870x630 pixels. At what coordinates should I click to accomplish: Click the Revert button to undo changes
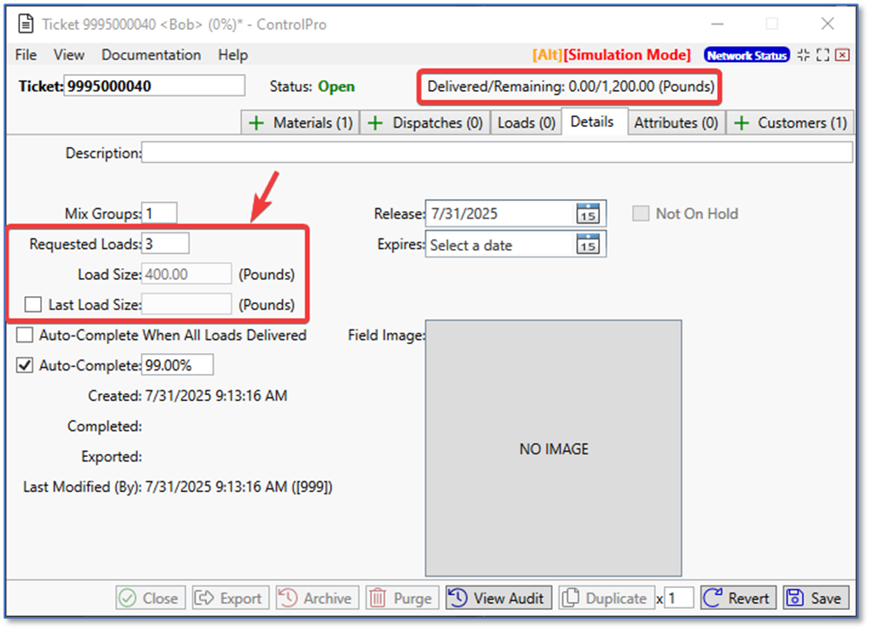point(738,599)
